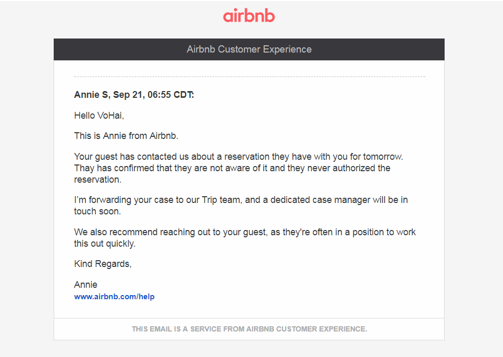Click the sentence This is Annie from Airbnb
The height and width of the screenshot is (357, 503).
(x=126, y=136)
